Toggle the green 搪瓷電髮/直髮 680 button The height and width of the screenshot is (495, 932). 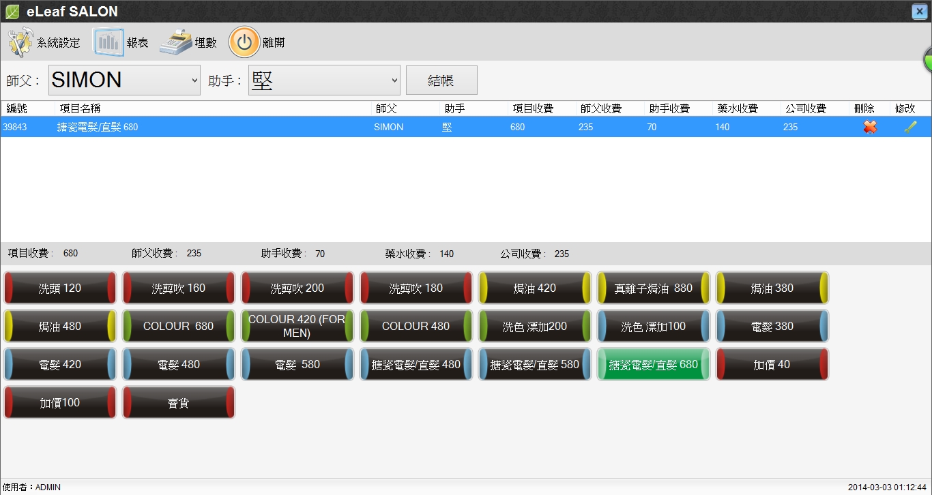click(x=654, y=365)
